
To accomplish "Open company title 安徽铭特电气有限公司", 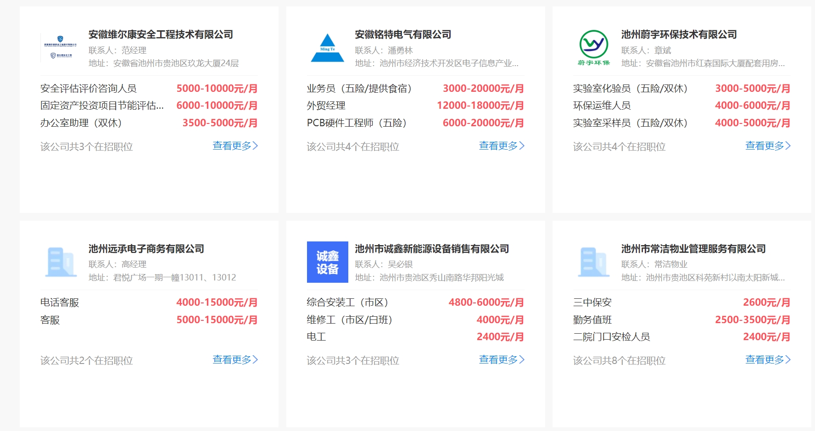I will tap(403, 34).
